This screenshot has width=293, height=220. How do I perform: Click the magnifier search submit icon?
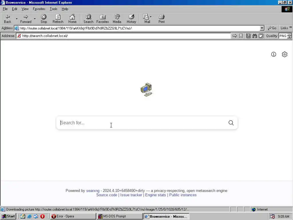(231, 123)
